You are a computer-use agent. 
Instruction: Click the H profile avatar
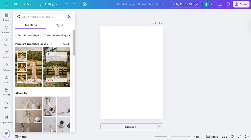point(206,4)
